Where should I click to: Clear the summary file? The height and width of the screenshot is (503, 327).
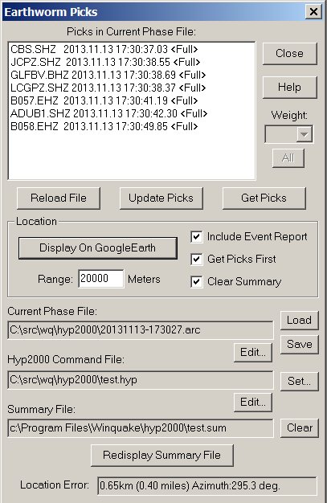pos(299,427)
